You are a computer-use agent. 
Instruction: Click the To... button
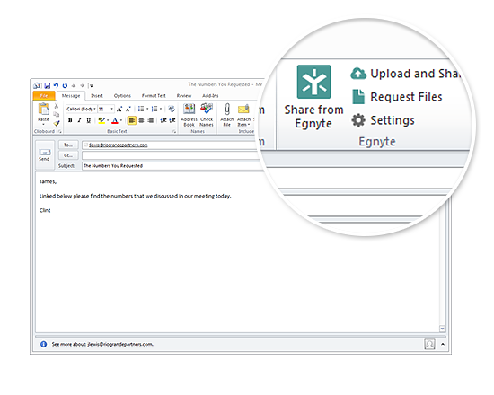68,145
